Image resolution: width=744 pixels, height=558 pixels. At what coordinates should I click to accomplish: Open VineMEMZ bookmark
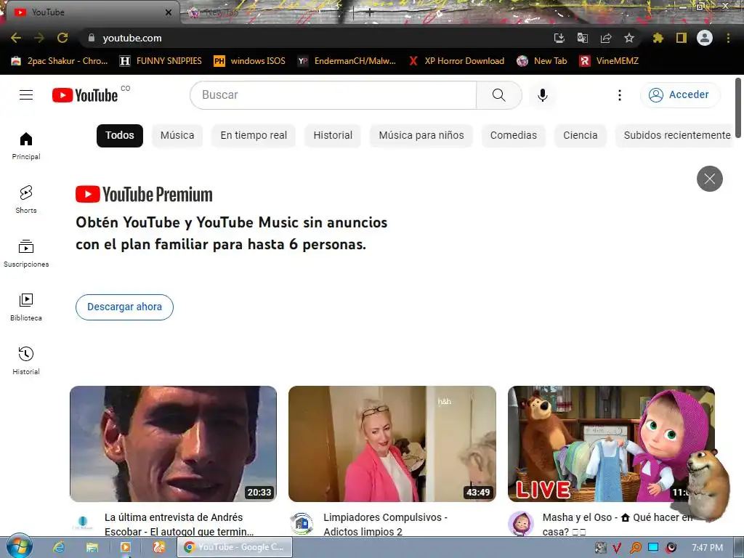[609, 61]
